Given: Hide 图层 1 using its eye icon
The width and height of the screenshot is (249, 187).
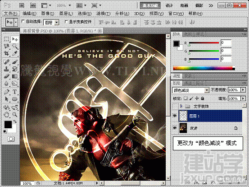Looking at the screenshot, I should (175, 116).
